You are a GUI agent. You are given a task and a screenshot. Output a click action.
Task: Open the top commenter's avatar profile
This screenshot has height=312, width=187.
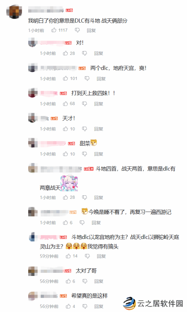[x=14, y=12]
